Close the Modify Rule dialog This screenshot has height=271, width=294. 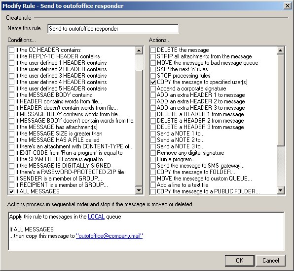[x=287, y=6]
